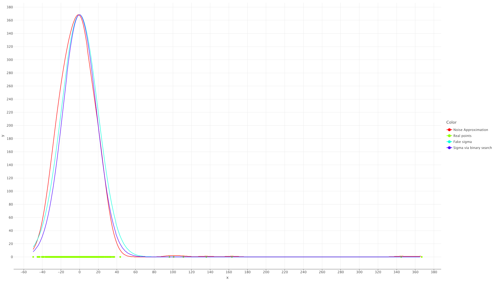
Task: Click y-axis tick label 360
Action: click(10, 20)
